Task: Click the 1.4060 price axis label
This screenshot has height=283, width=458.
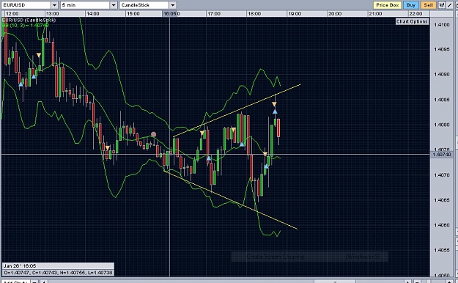Action: click(x=442, y=225)
